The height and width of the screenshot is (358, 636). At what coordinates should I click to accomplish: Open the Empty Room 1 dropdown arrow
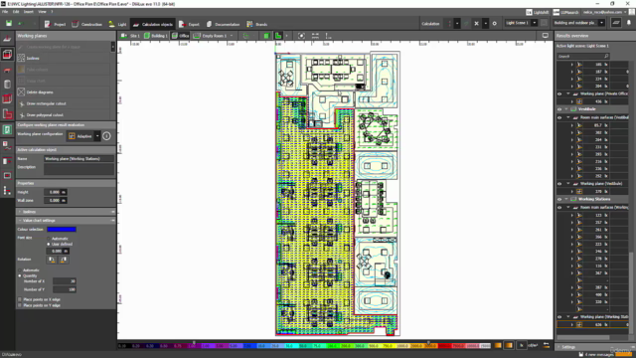click(232, 36)
